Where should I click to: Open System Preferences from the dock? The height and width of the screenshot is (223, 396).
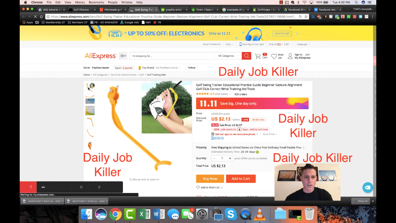[202, 214]
